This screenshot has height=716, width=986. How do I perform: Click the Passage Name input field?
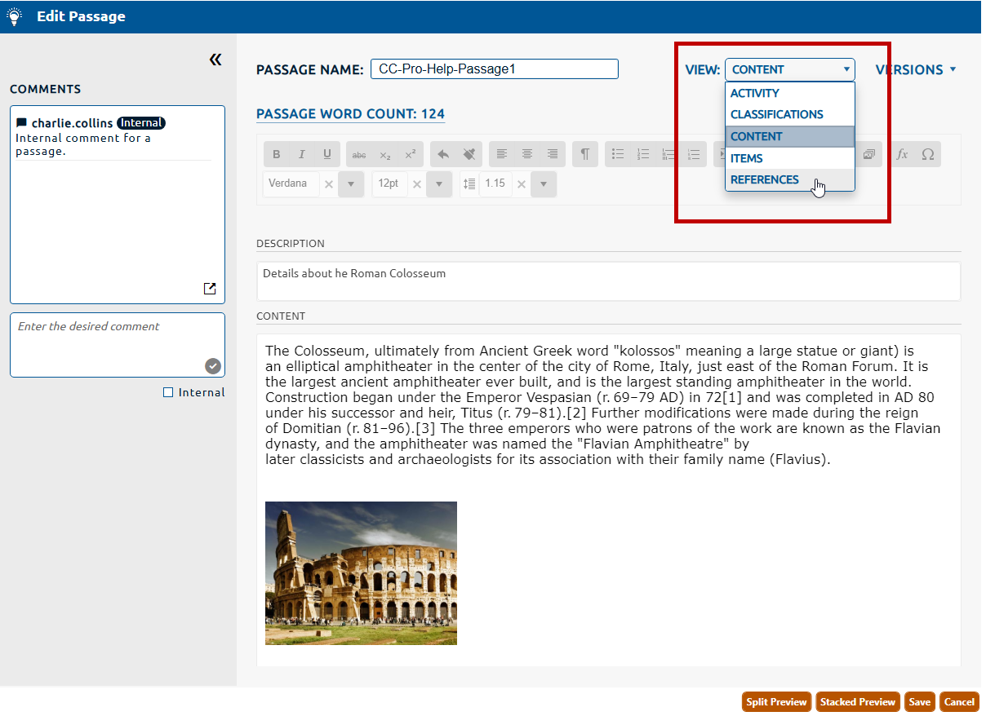coord(494,69)
